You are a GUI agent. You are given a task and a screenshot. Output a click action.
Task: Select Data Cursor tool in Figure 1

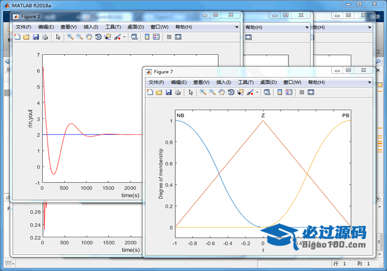pos(108,37)
